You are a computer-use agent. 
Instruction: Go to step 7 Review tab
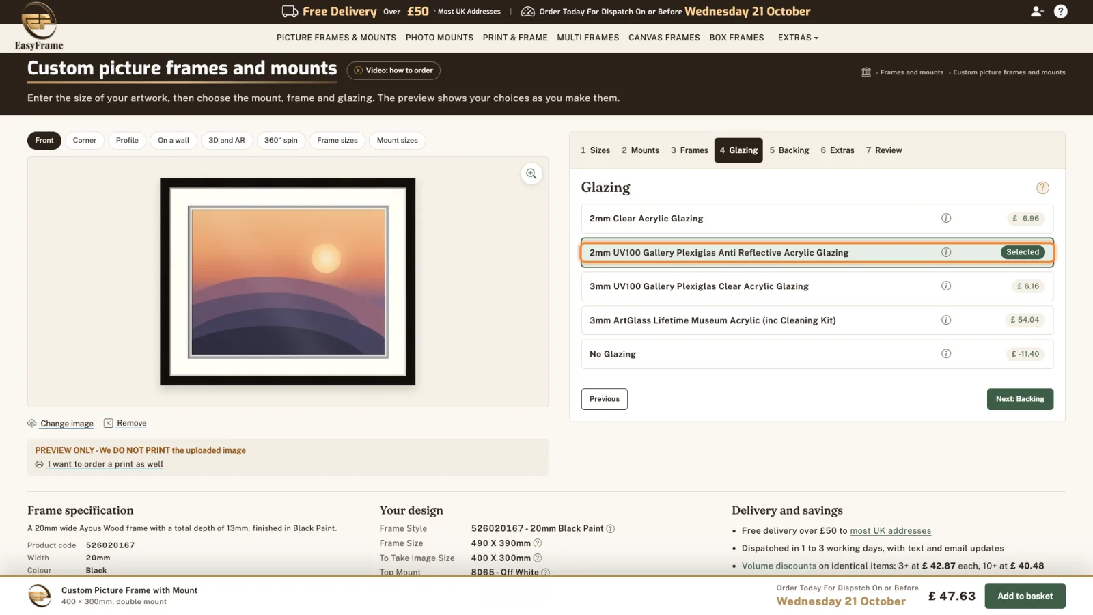pos(883,150)
